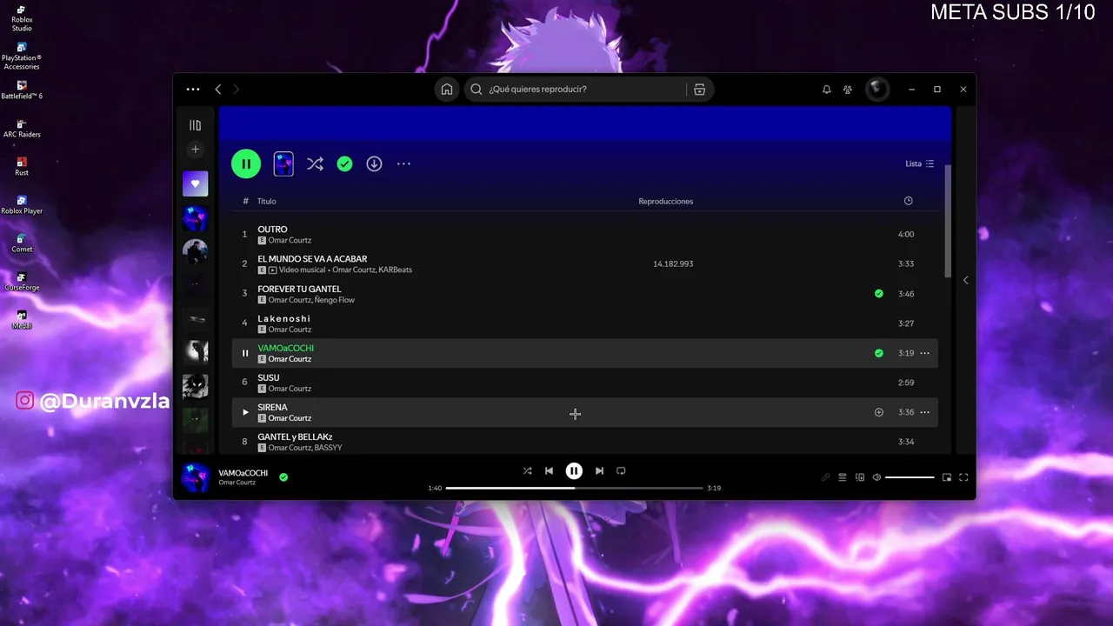Screen dimensions: 1113x626
Task: Pause playback with big green button
Action: pyautogui.click(x=246, y=163)
